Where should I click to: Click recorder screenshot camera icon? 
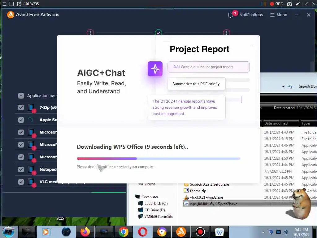(289, 4)
